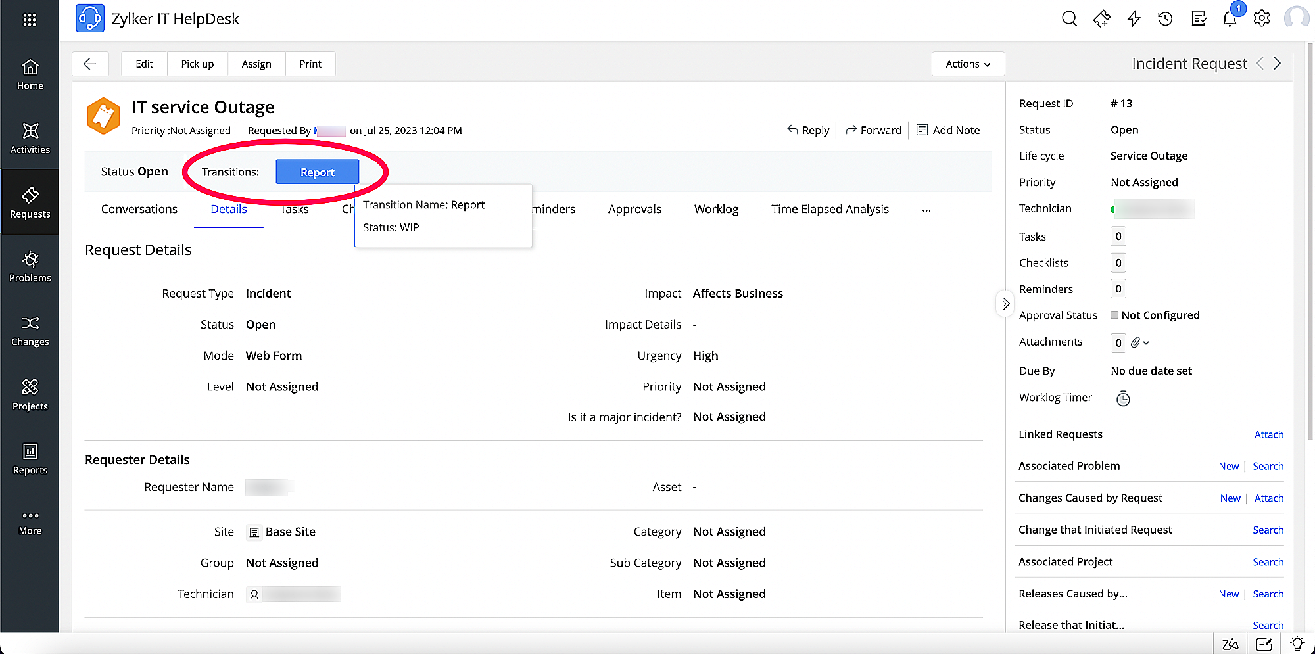Open Activities module
Image resolution: width=1315 pixels, height=654 pixels.
click(x=30, y=139)
